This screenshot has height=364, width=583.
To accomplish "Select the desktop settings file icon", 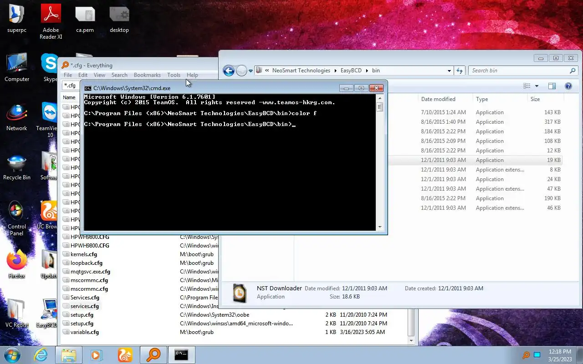I will click(119, 19).
